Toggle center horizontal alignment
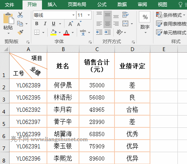 click(108, 24)
